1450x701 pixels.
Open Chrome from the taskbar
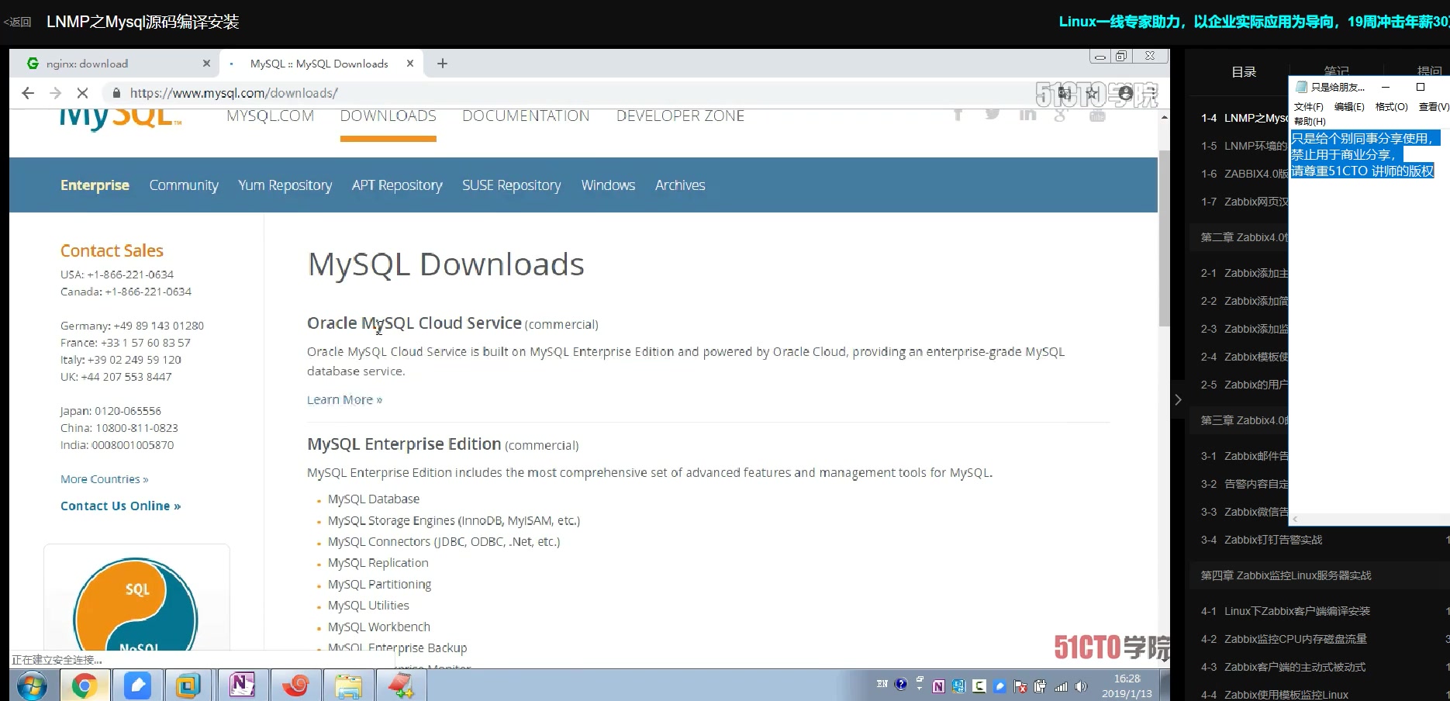pos(85,685)
